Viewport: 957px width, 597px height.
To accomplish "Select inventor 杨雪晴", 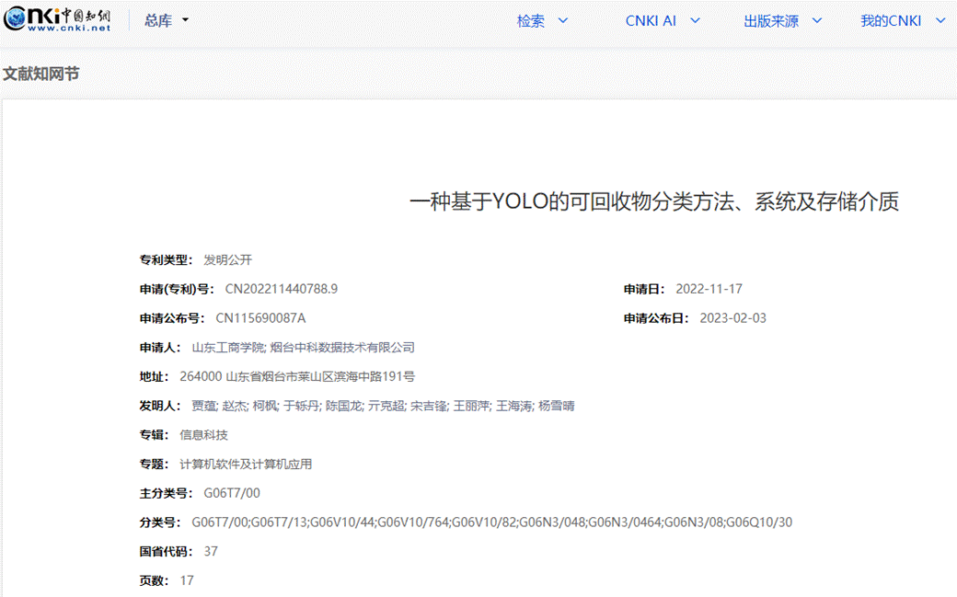I will (556, 406).
